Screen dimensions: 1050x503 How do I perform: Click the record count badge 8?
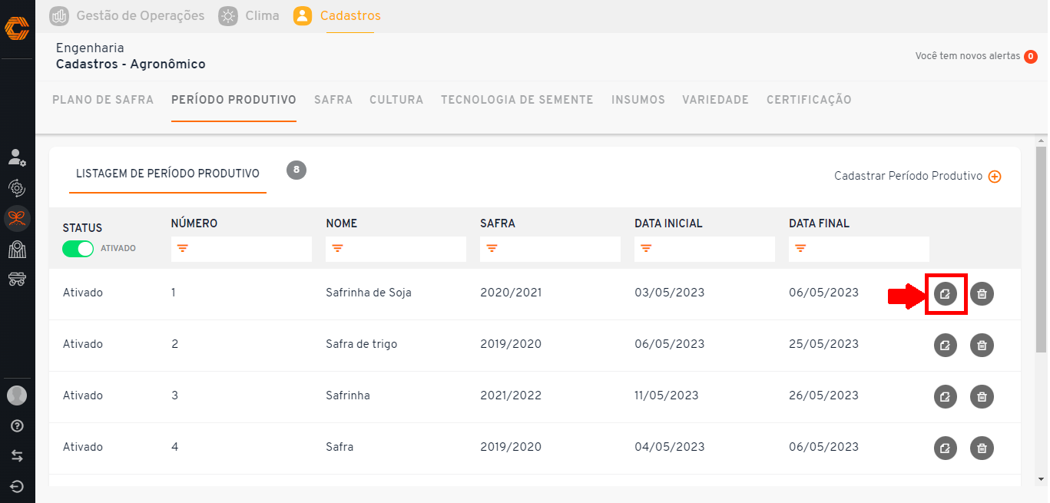(x=296, y=170)
